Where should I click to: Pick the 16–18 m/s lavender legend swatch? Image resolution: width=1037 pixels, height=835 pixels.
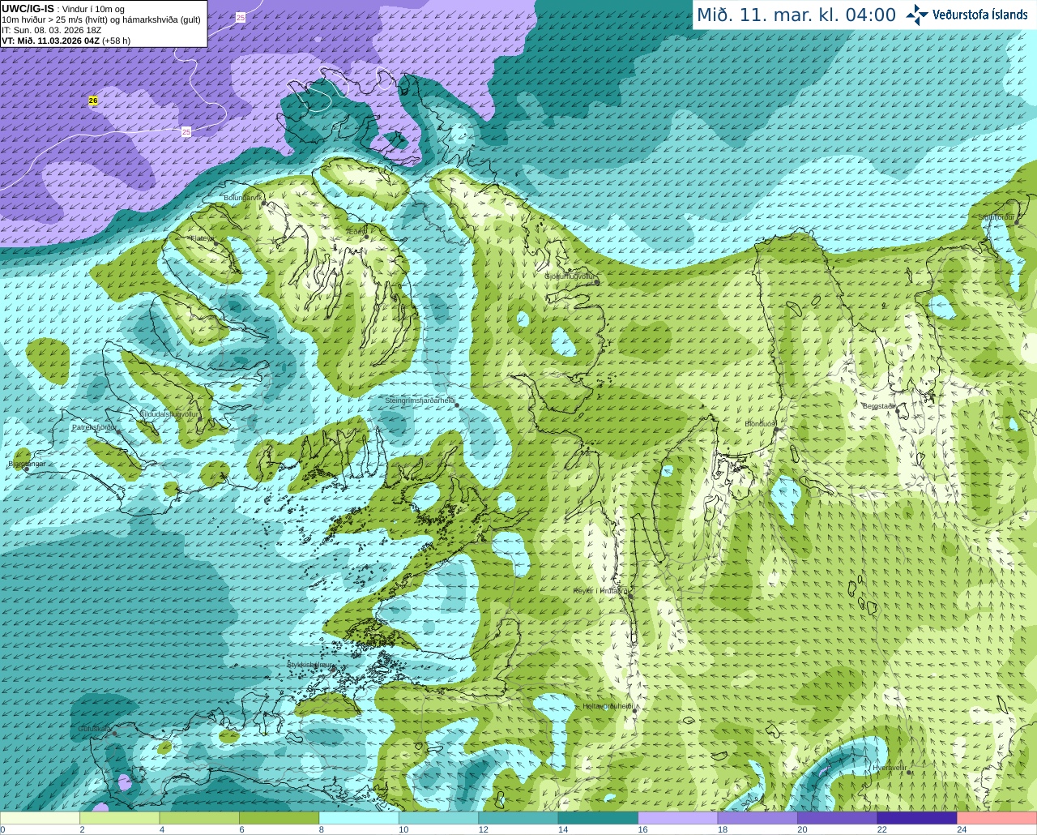click(x=678, y=818)
